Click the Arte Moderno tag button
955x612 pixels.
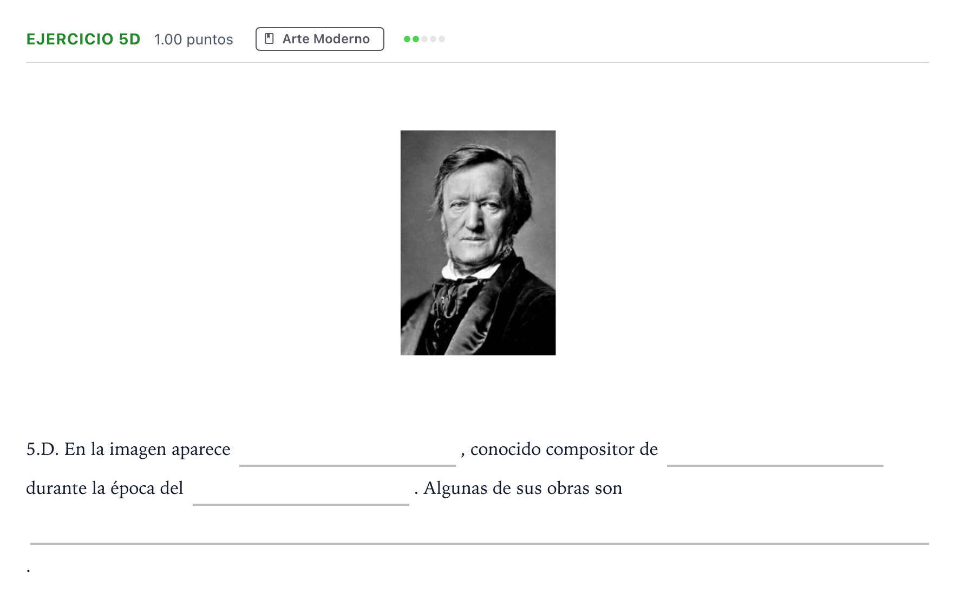[x=320, y=39]
